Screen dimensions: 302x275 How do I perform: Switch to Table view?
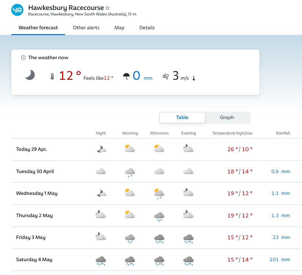pyautogui.click(x=182, y=117)
